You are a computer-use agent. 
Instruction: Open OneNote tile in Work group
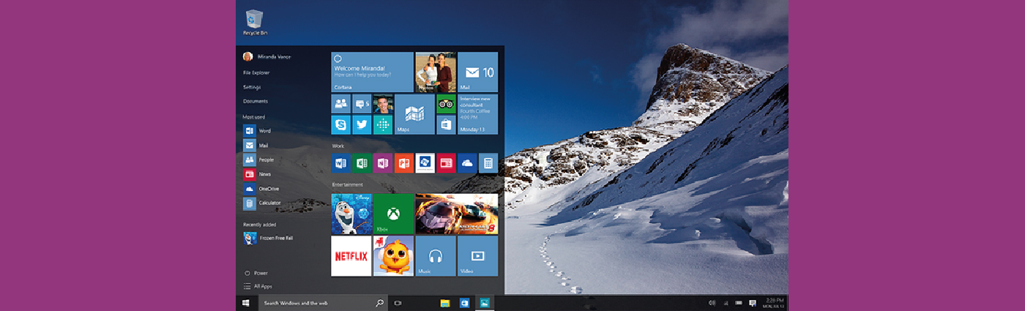coord(383,163)
